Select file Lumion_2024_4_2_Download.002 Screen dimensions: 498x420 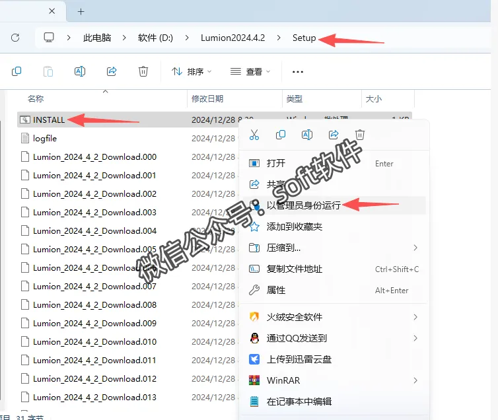94,193
